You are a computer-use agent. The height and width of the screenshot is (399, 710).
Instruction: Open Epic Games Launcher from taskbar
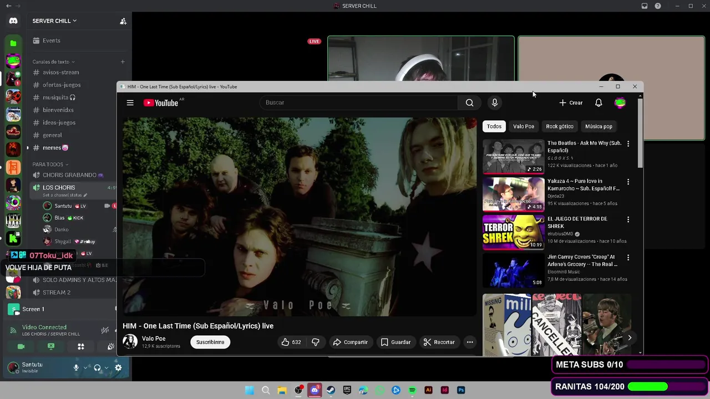347,390
